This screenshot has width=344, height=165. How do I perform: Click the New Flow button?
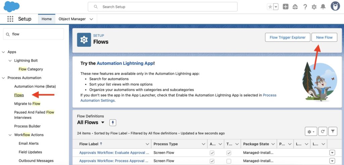click(324, 37)
